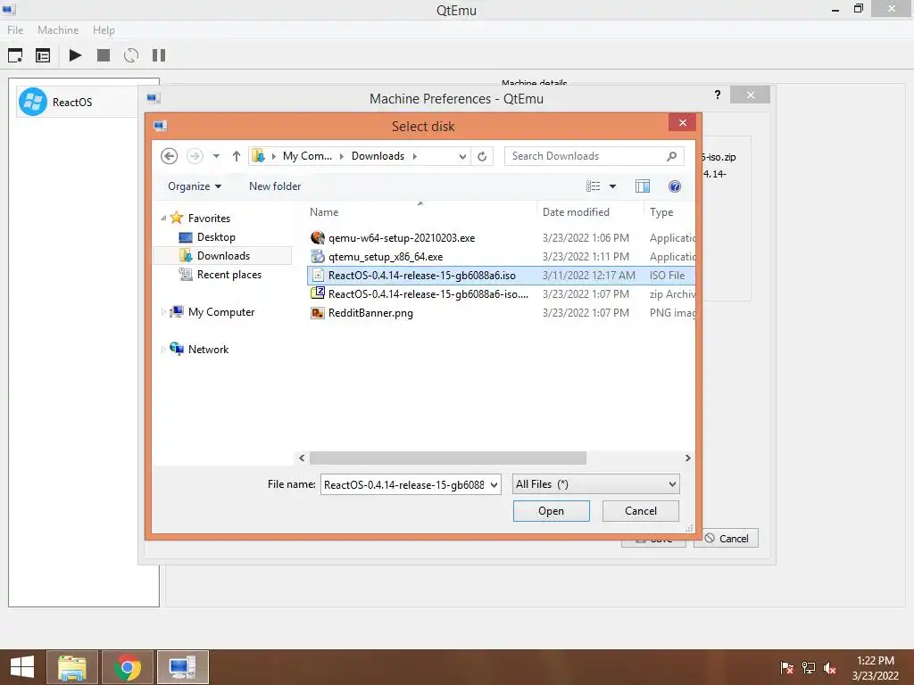Open the File name dropdown arrow
This screenshot has height=685, width=914.
[x=494, y=484]
